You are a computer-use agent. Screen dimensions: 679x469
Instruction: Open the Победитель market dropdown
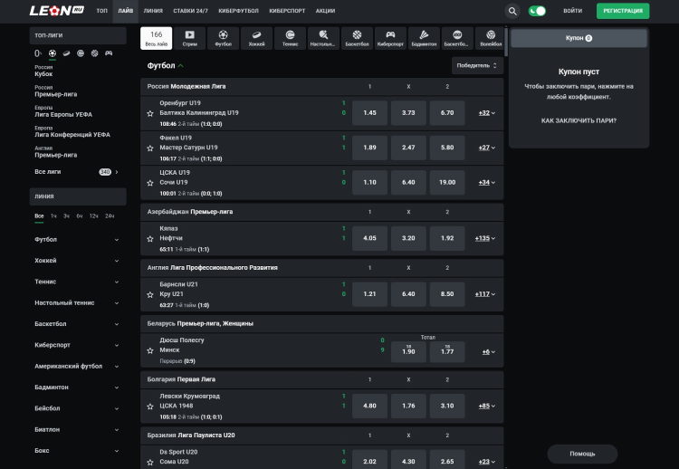pyautogui.click(x=477, y=65)
